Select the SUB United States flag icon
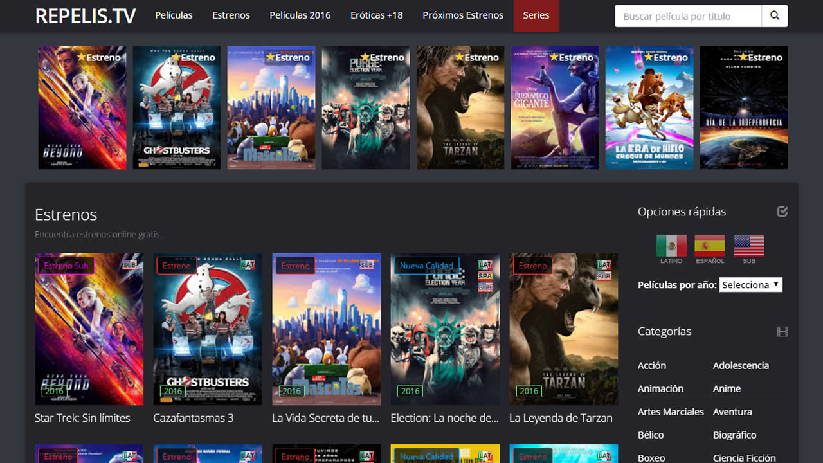 (749, 246)
